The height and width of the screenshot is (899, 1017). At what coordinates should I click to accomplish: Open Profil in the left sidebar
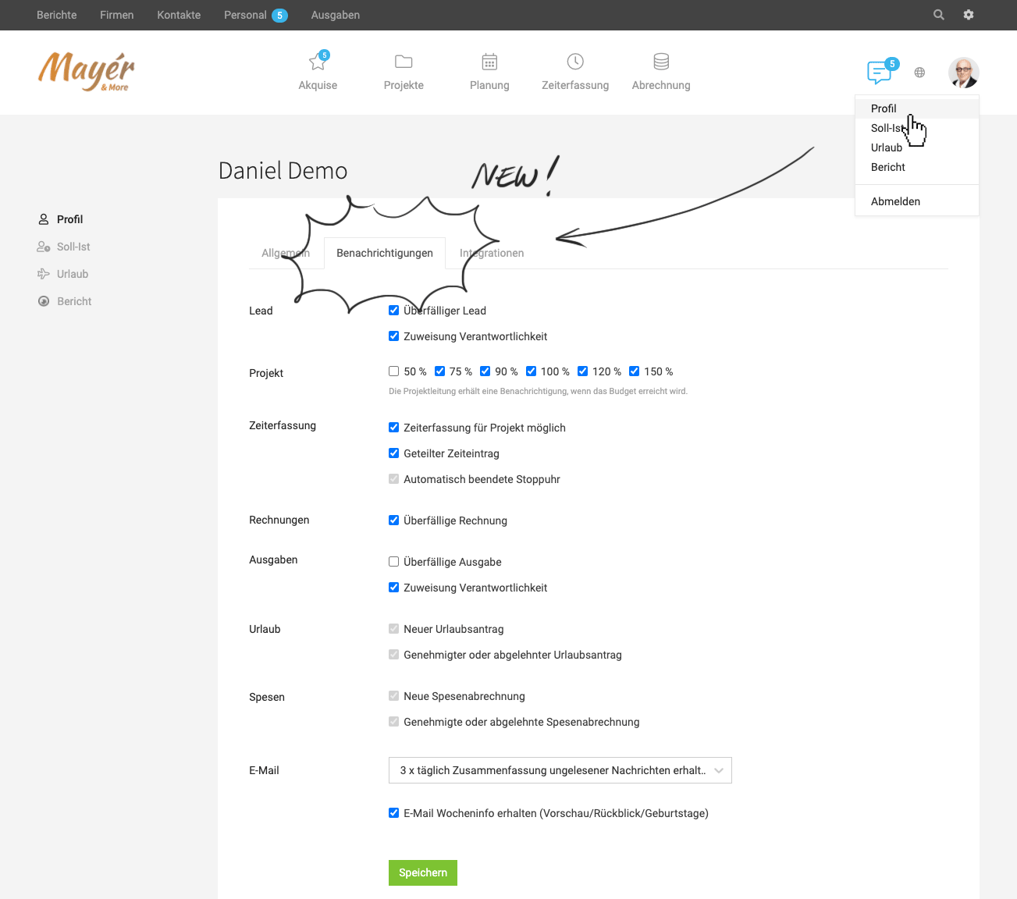tap(69, 219)
